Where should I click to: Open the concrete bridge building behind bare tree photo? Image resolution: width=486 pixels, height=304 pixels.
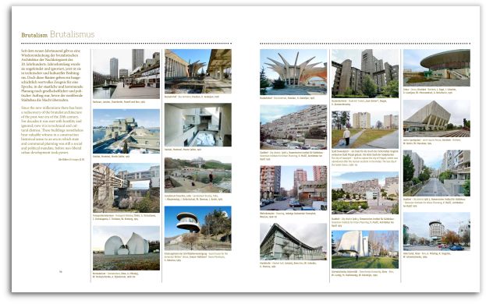click(x=126, y=188)
